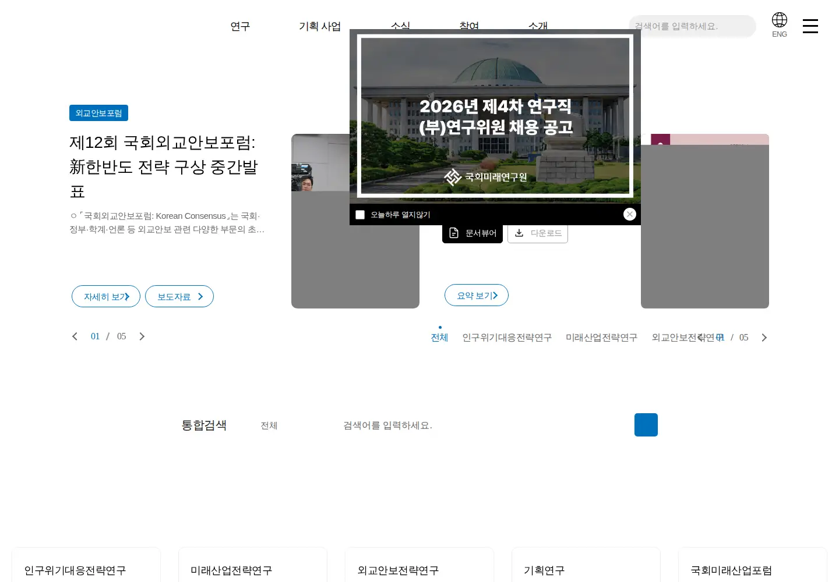Open 보도자료 press release button
Screen dimensions: 839x582
click(179, 296)
